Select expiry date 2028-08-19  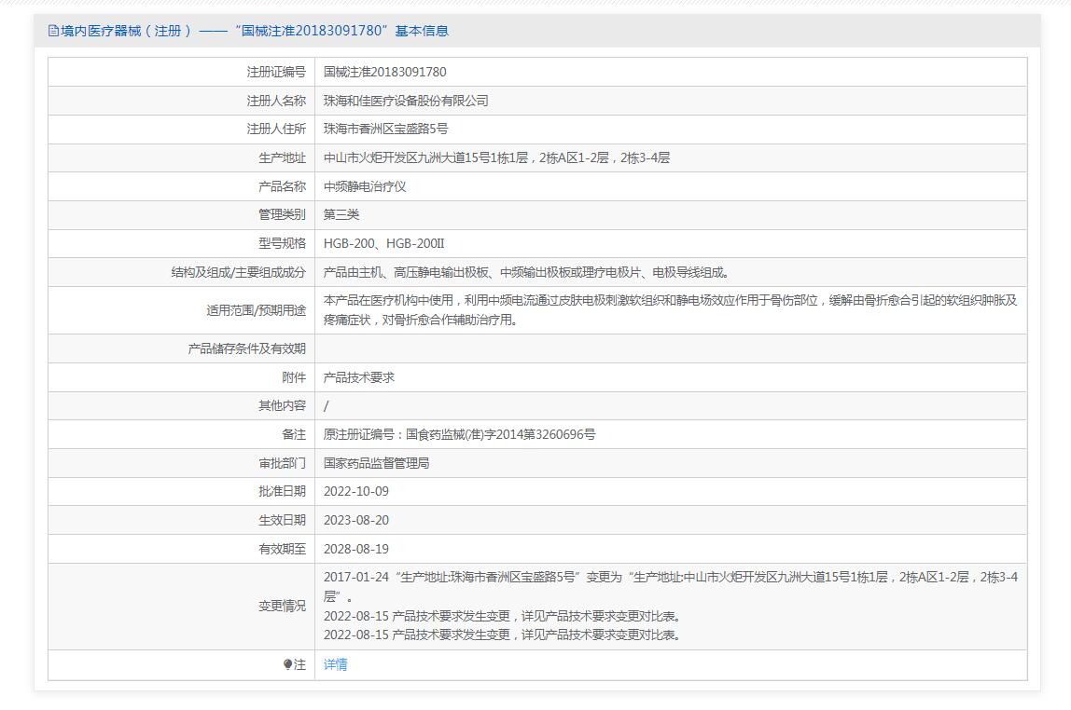tap(355, 549)
